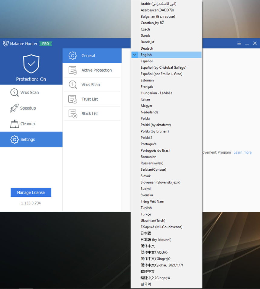The image size is (260, 289).
Task: Choose Slovenian (Slovenski jezik) language
Action: (167, 182)
